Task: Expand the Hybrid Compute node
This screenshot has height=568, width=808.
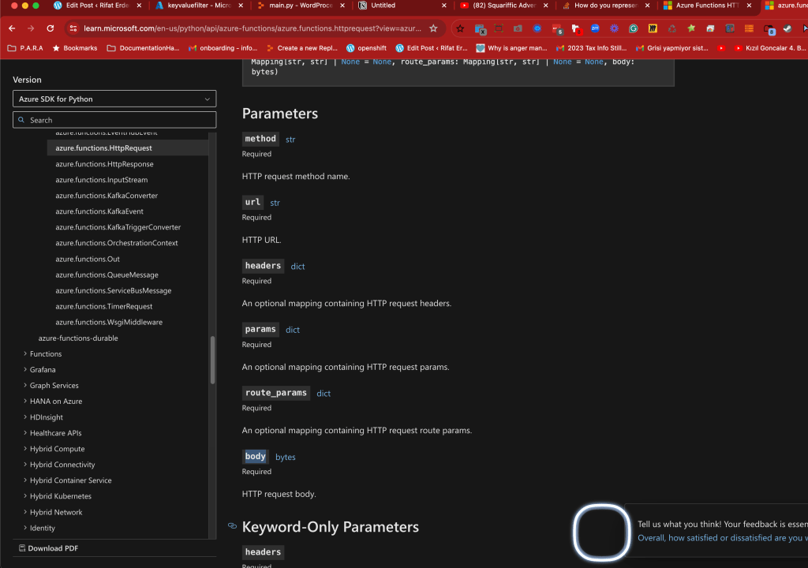Action: point(25,448)
